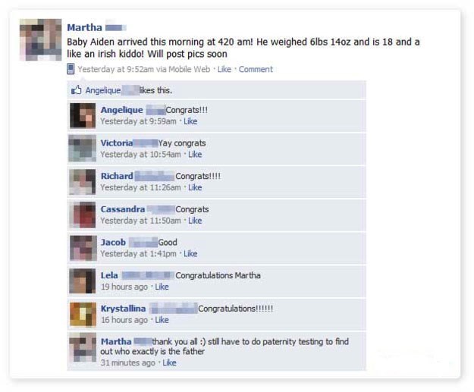Image resolution: width=474 pixels, height=392 pixels.
Task: Open Martha's name link on main post
Action: pyautogui.click(x=85, y=27)
